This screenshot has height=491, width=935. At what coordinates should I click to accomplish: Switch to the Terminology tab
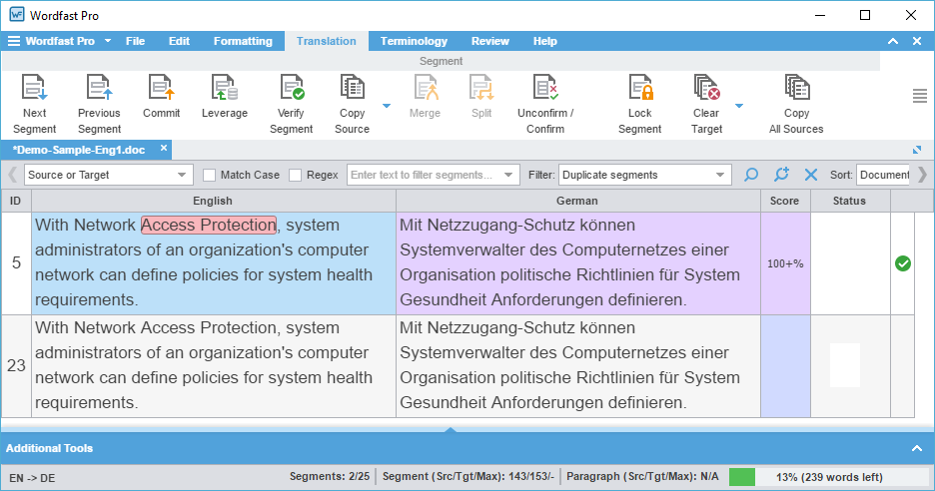[x=414, y=41]
